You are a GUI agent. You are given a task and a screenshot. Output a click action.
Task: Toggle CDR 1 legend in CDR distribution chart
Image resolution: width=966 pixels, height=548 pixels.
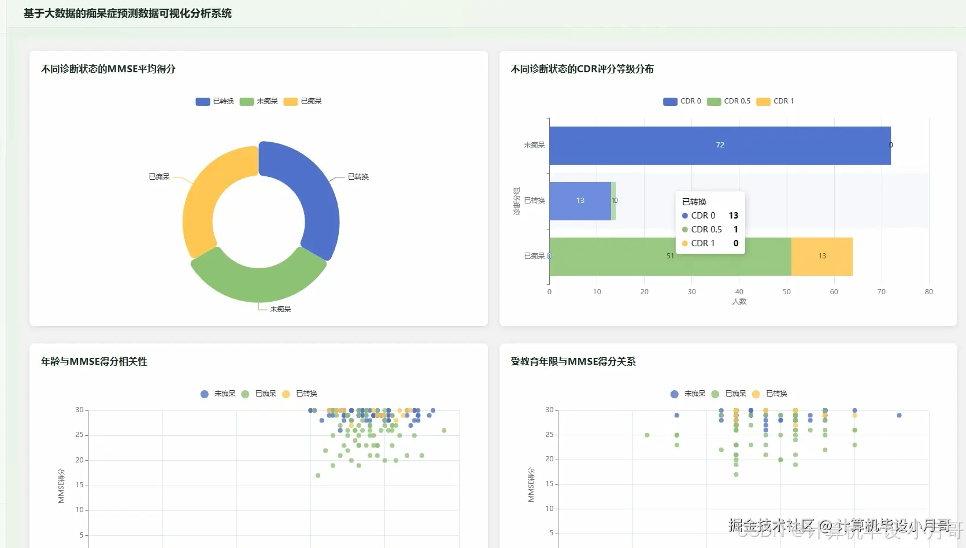(x=775, y=101)
